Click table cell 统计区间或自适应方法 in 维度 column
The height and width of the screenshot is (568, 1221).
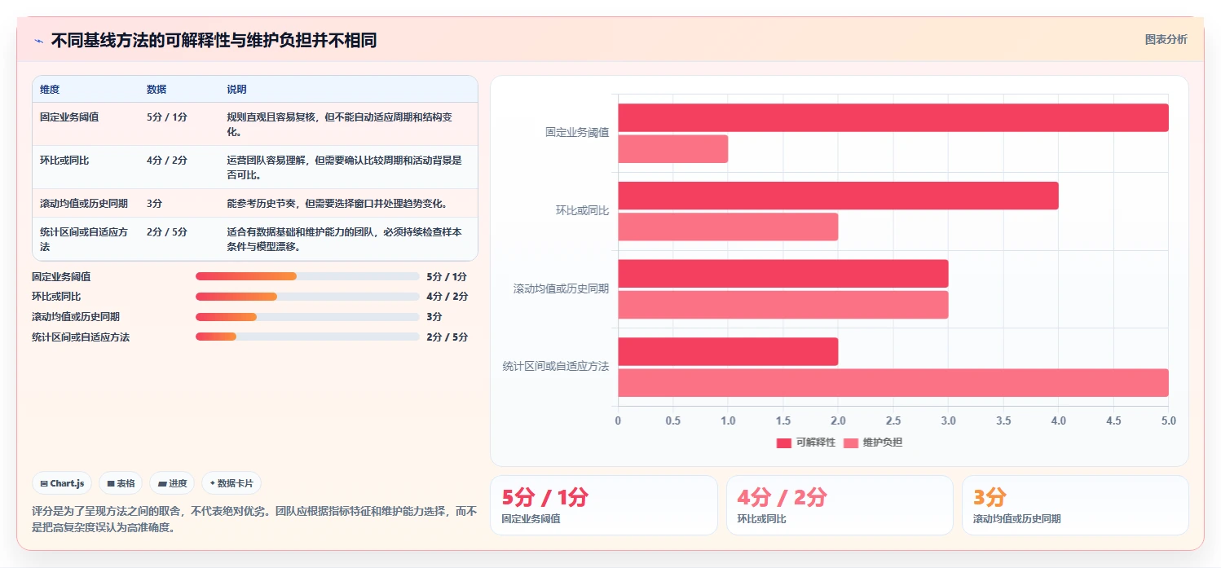pos(84,239)
